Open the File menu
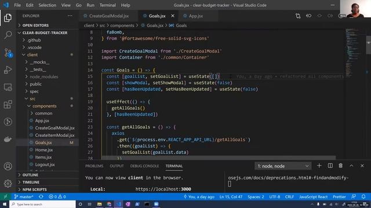Screen dimensions: 371x208 [x=17, y=5]
